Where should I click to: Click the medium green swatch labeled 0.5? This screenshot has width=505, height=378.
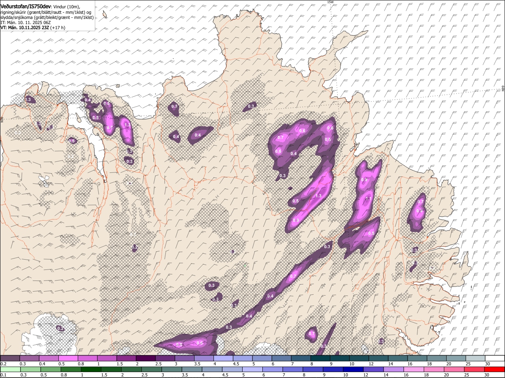point(50,369)
